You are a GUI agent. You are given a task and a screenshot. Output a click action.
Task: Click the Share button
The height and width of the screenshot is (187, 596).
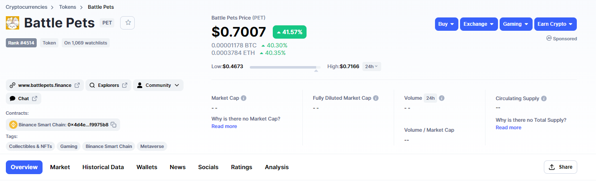pos(561,167)
